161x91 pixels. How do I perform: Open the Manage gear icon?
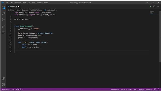(x=3, y=84)
